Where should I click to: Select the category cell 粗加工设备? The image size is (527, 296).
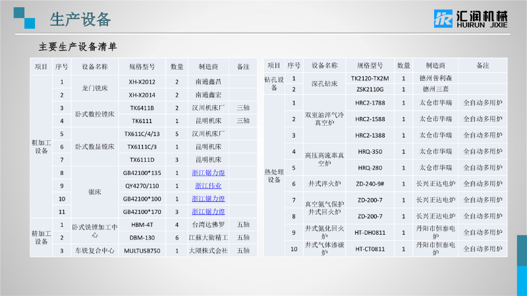(x=41, y=147)
